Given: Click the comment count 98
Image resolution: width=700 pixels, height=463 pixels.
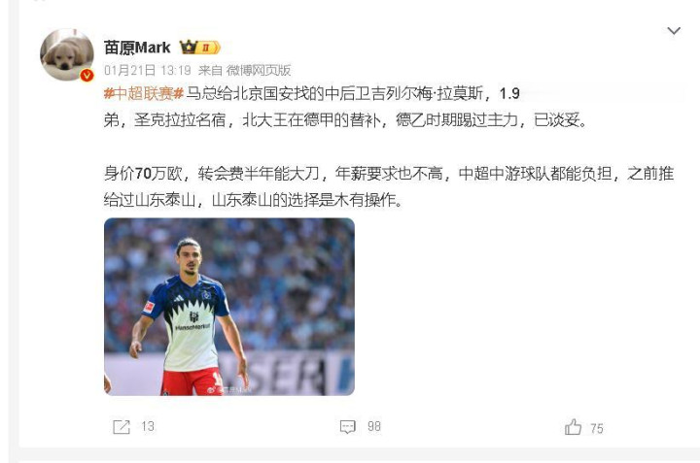Looking at the screenshot, I should 374,427.
